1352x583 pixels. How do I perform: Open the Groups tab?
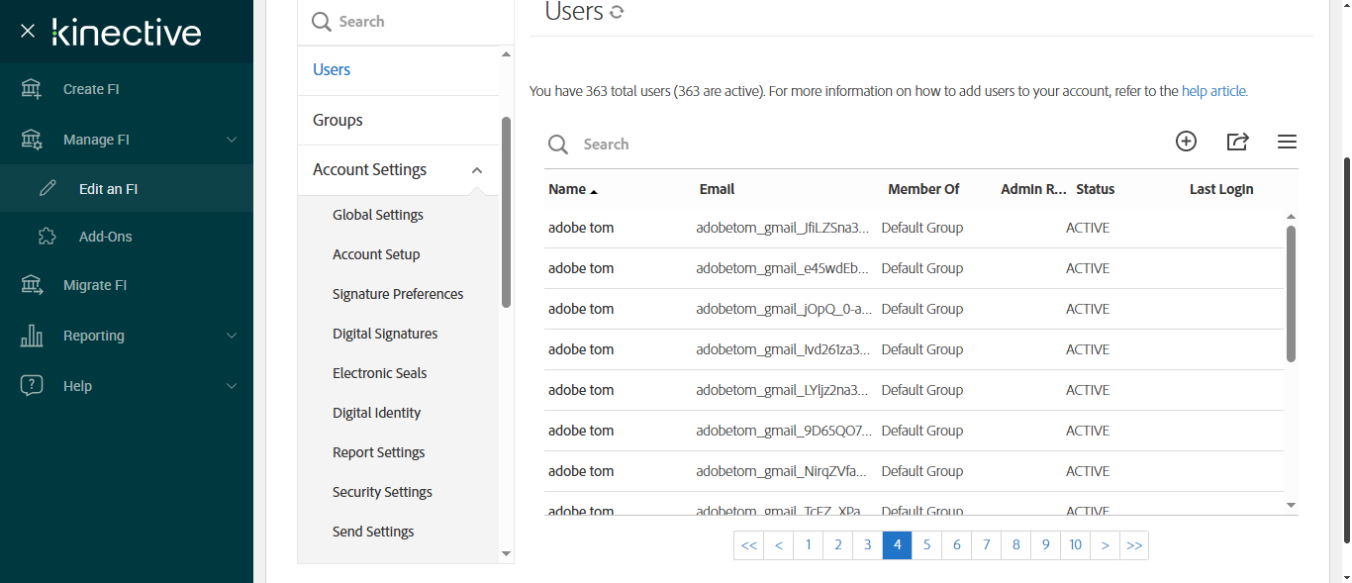(x=338, y=120)
